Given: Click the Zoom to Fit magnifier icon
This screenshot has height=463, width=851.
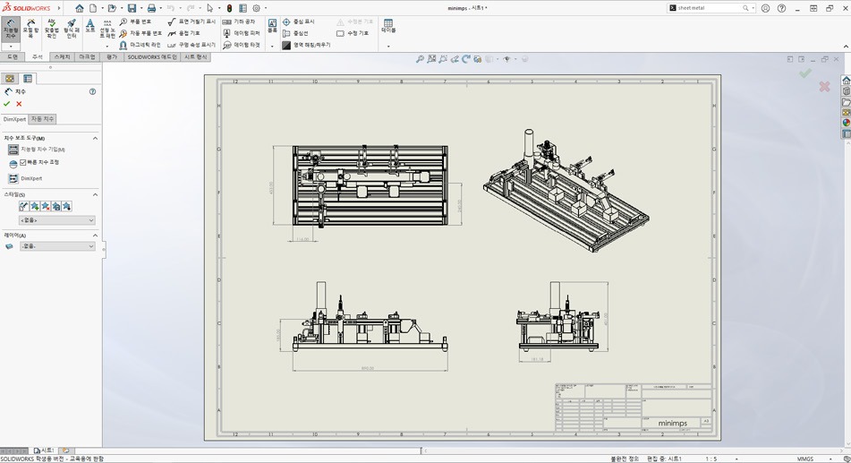Looking at the screenshot, I should pos(421,59).
